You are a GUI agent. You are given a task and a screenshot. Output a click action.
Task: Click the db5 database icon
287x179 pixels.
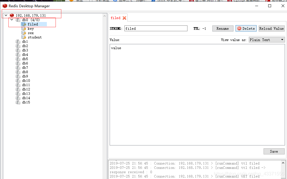(18, 59)
